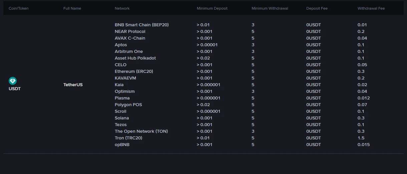The width and height of the screenshot is (407, 174).
Task: Click the TetherUS full name
Action: (x=73, y=85)
